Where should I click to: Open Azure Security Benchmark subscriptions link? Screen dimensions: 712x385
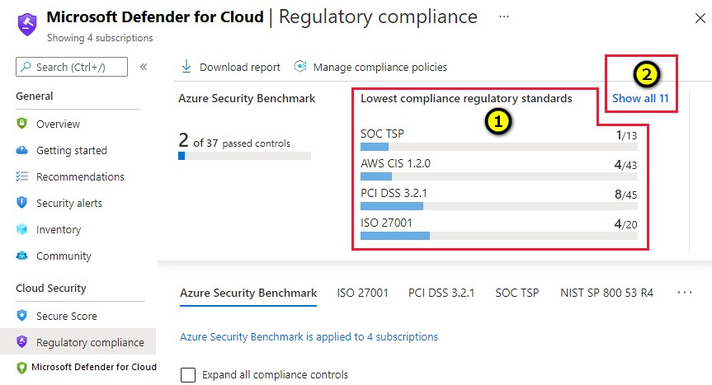tap(309, 336)
